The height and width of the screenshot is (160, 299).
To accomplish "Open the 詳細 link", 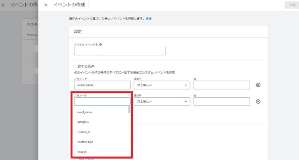I will pyautogui.click(x=148, y=19).
